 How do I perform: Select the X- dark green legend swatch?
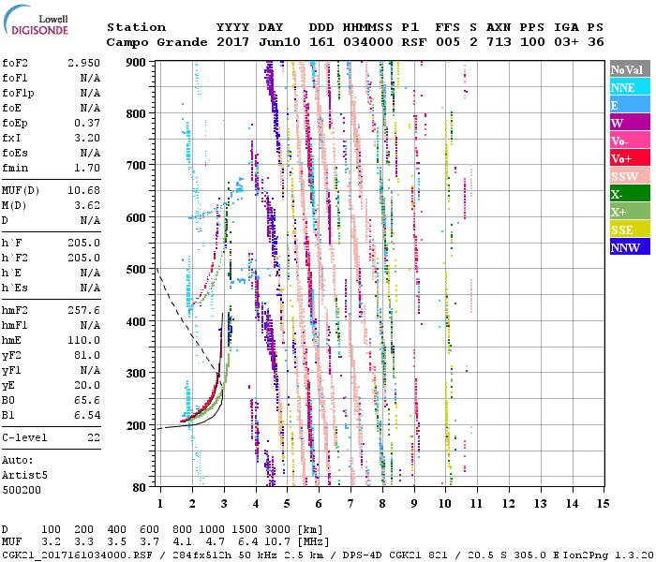click(x=630, y=194)
